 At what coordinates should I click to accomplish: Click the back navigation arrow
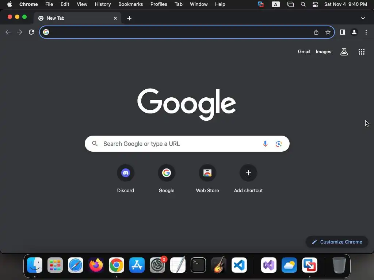8,32
